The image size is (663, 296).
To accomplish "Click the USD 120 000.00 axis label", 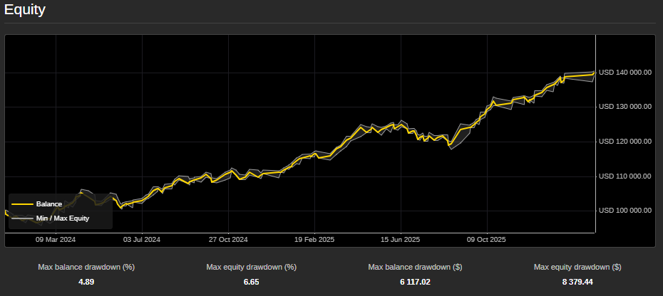I will click(x=625, y=142).
